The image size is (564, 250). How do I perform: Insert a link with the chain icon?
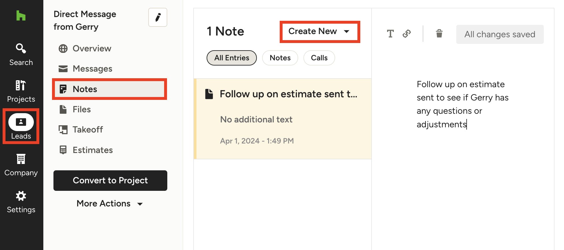407,34
